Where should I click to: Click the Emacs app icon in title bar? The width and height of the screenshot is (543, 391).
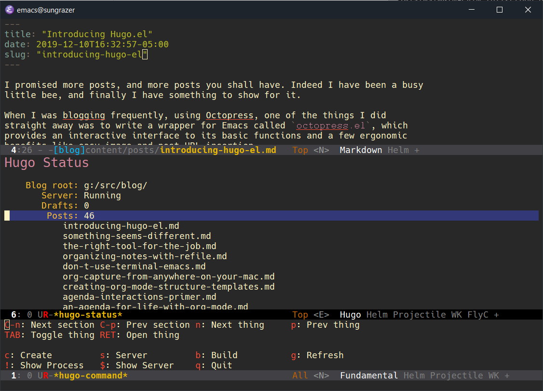[10, 10]
